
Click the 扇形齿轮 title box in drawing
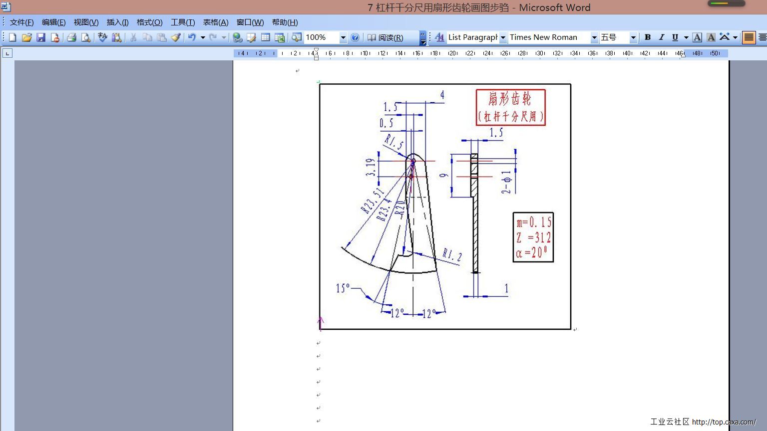[510, 107]
